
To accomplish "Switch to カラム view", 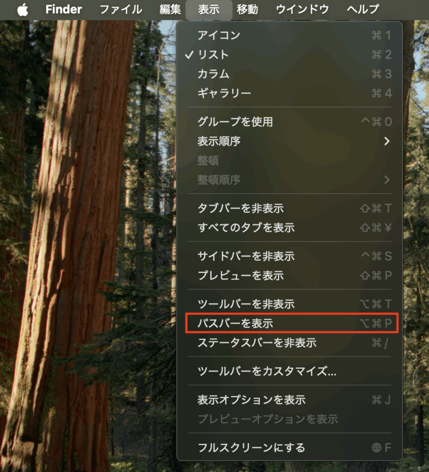I will click(289, 74).
